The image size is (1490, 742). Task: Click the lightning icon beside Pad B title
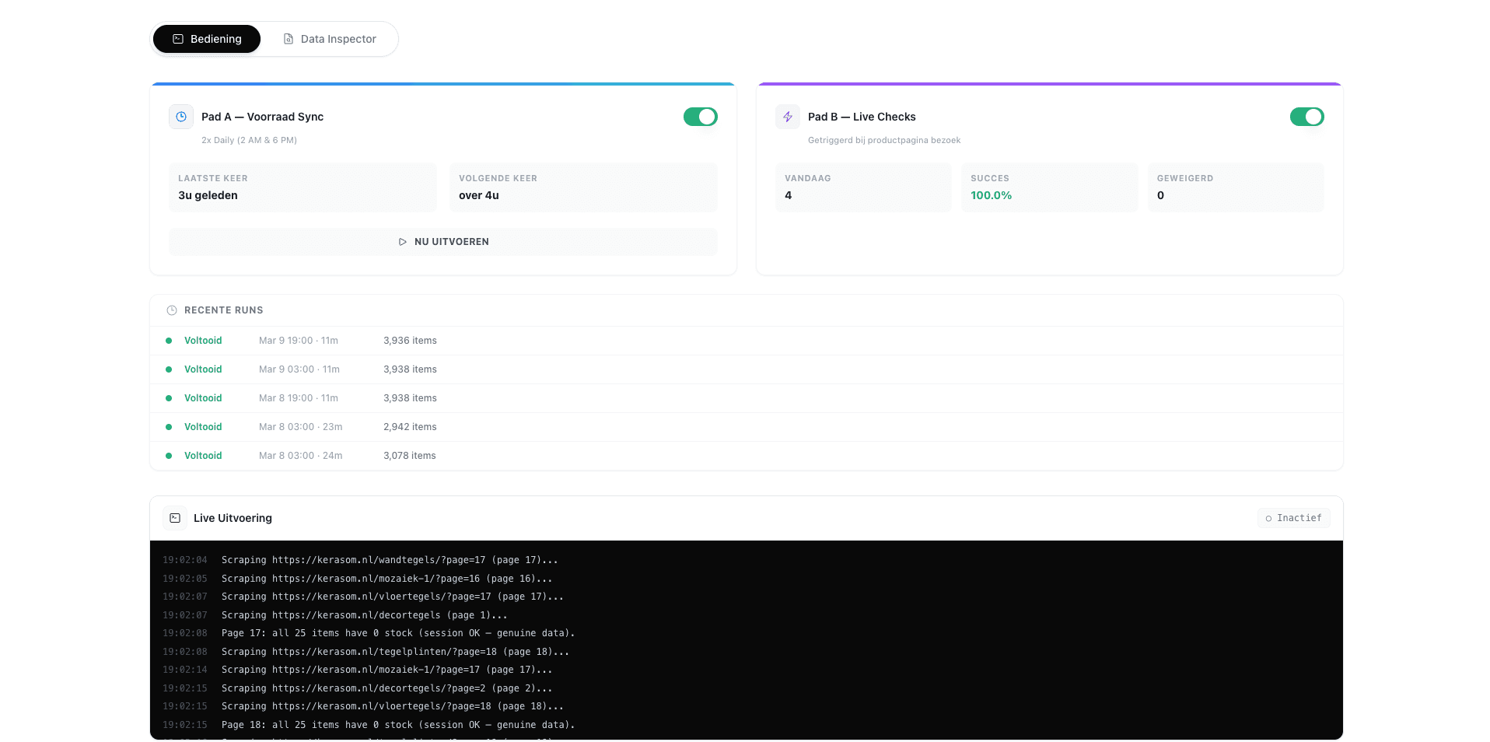(787, 117)
